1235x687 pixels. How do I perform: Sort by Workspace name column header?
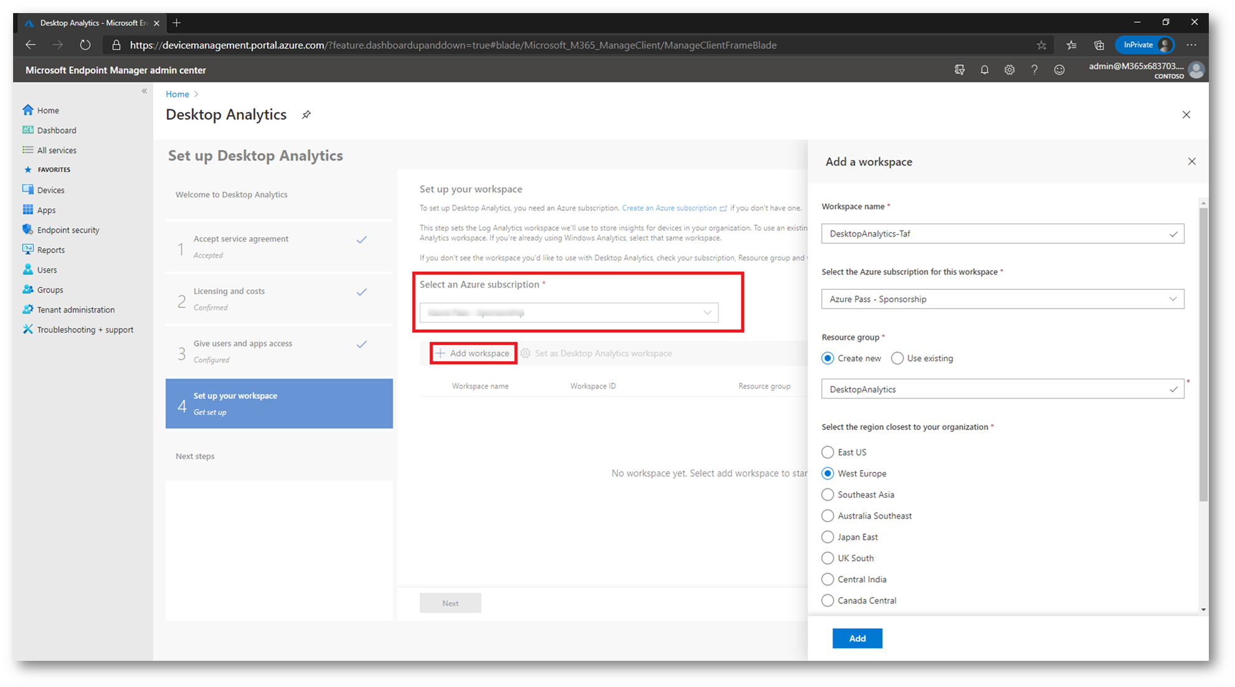pos(480,386)
